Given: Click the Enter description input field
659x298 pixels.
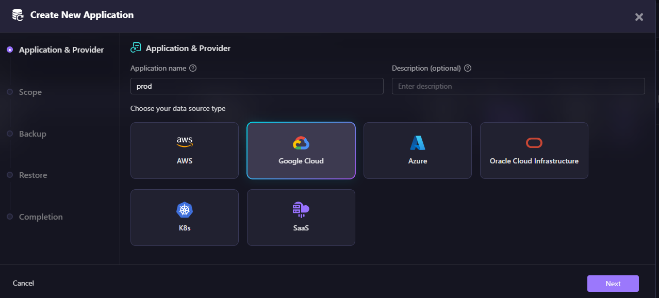Looking at the screenshot, I should pyautogui.click(x=518, y=86).
